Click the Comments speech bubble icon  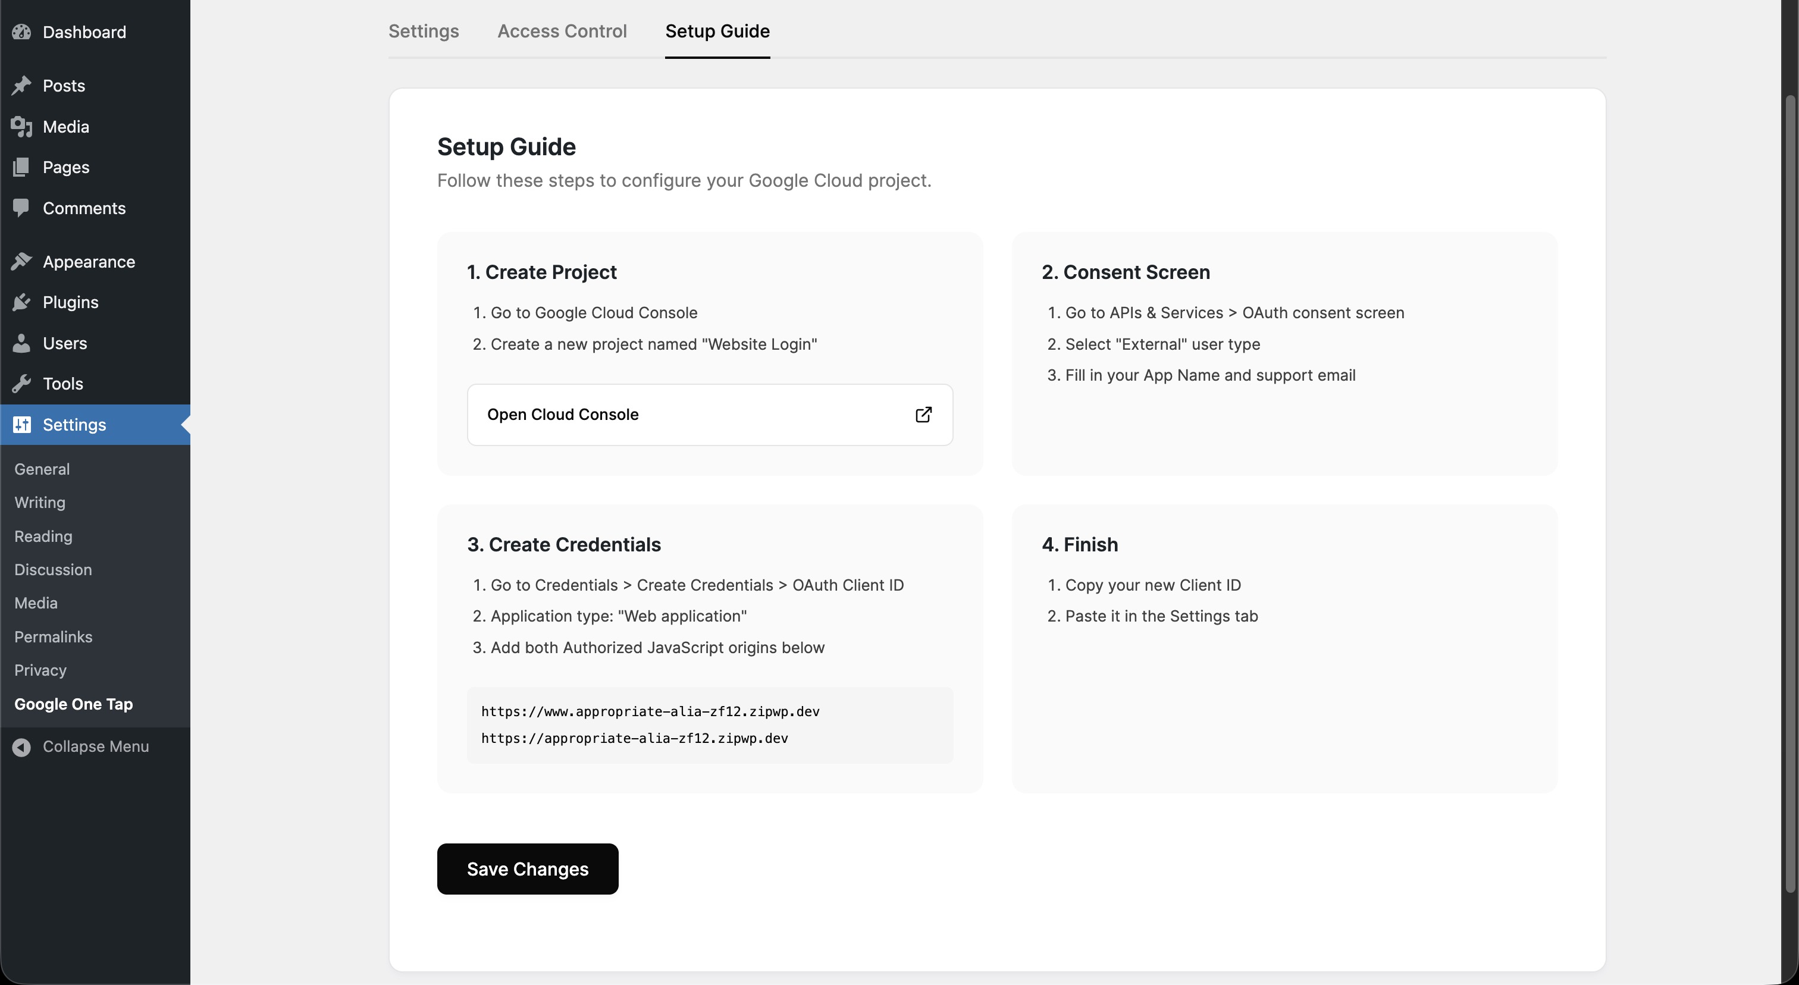point(21,208)
